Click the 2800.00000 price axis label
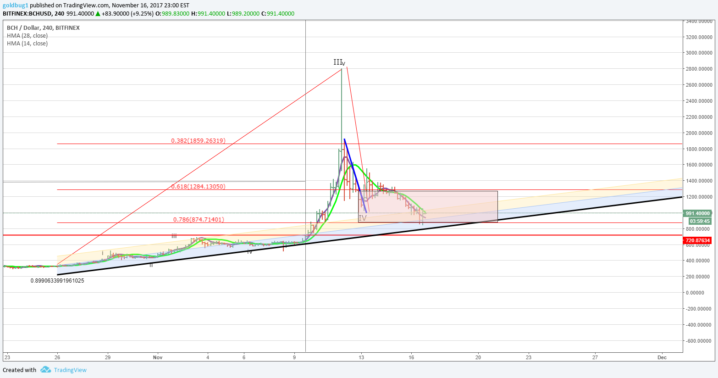This screenshot has width=718, height=378. pos(699,69)
